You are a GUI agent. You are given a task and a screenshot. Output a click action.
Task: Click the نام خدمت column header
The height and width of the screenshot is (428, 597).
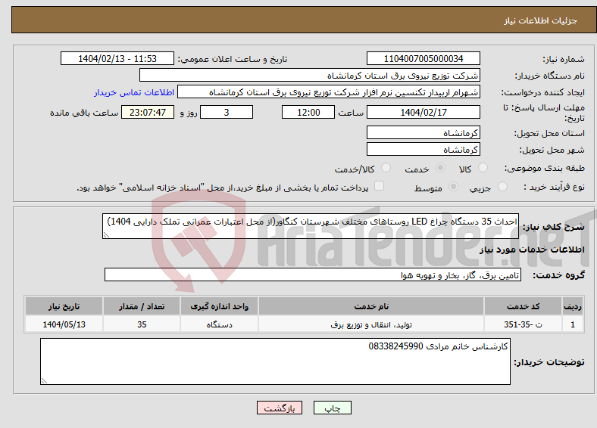pos(371,306)
